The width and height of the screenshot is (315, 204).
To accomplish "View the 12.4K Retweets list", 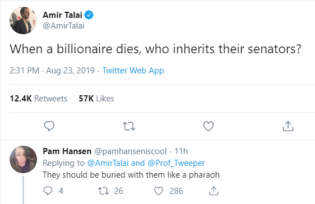I will tap(38, 99).
